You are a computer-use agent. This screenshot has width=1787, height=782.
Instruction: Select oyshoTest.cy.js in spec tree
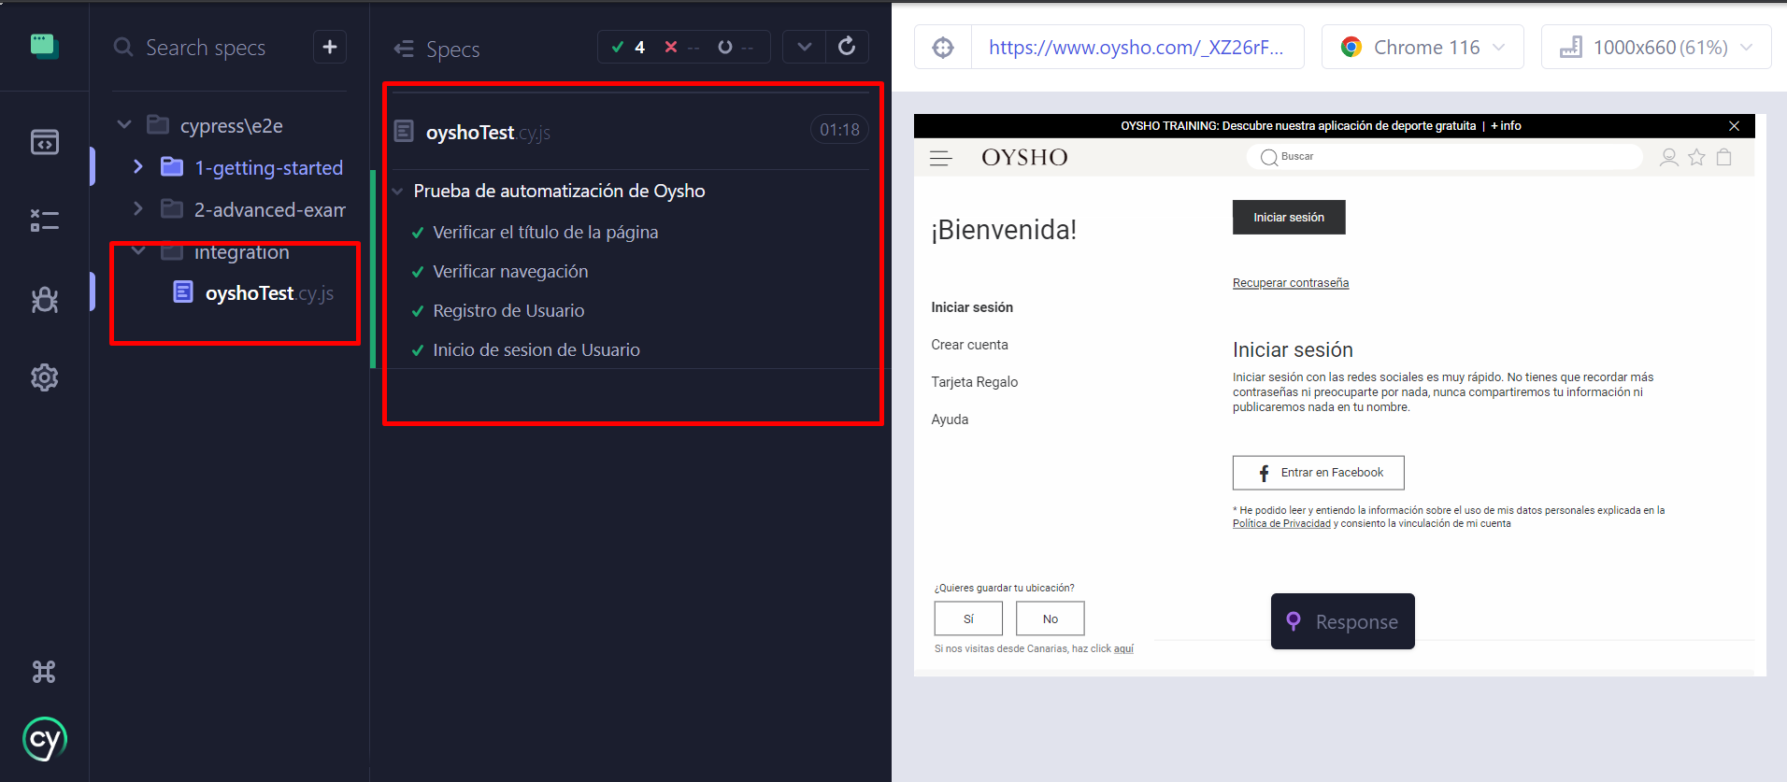tap(269, 293)
